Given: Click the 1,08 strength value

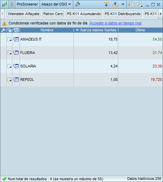Looking at the screenshot, I should pos(114,79).
